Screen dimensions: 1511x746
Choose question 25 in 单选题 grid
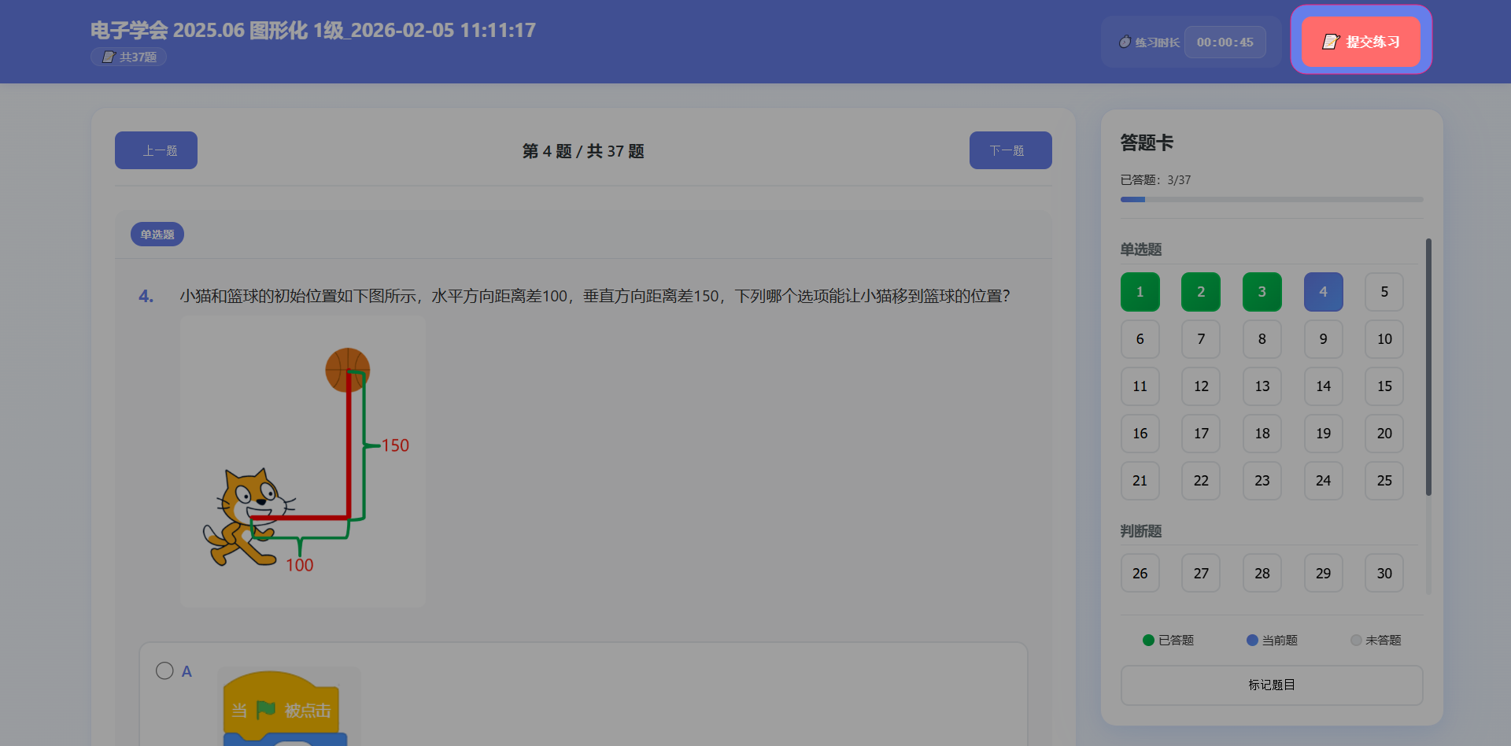coord(1384,481)
